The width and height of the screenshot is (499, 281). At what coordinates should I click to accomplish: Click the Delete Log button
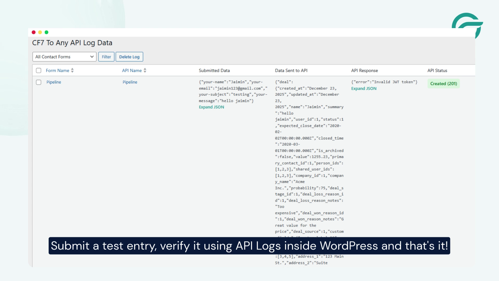pos(129,56)
